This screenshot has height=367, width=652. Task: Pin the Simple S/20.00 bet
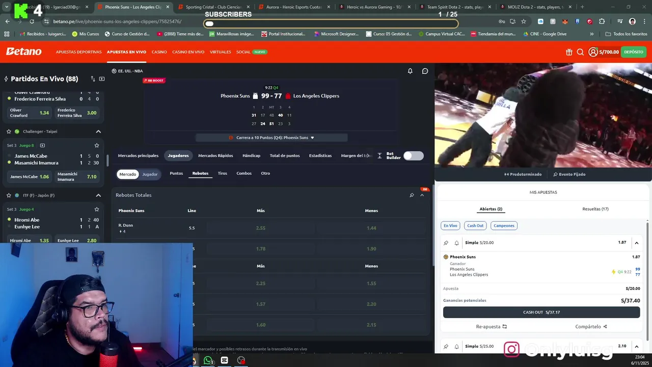pyautogui.click(x=446, y=243)
